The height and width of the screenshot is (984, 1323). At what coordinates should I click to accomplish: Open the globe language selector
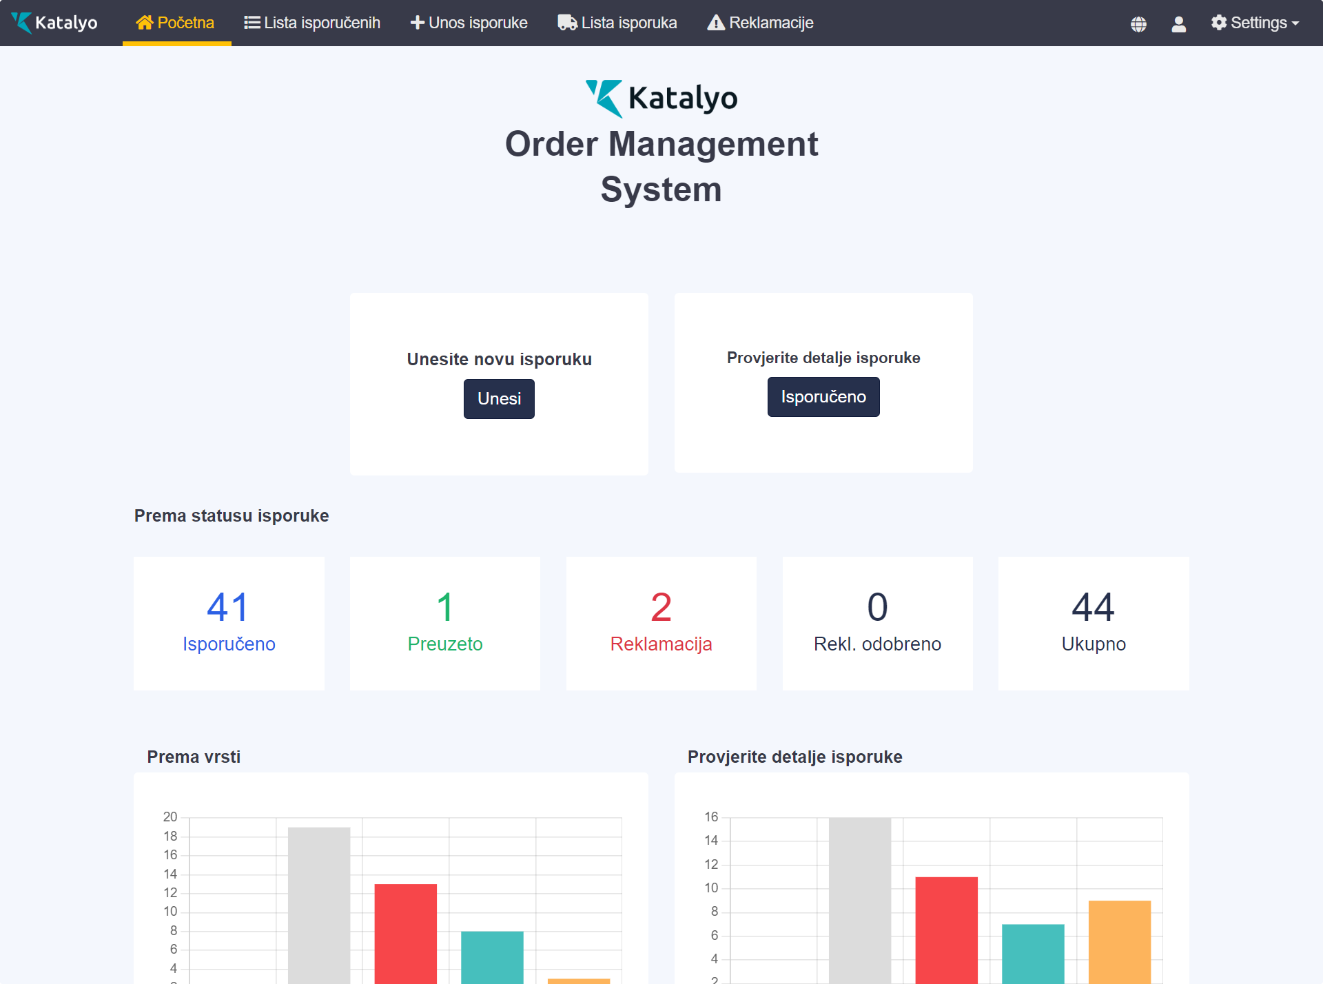pos(1138,24)
